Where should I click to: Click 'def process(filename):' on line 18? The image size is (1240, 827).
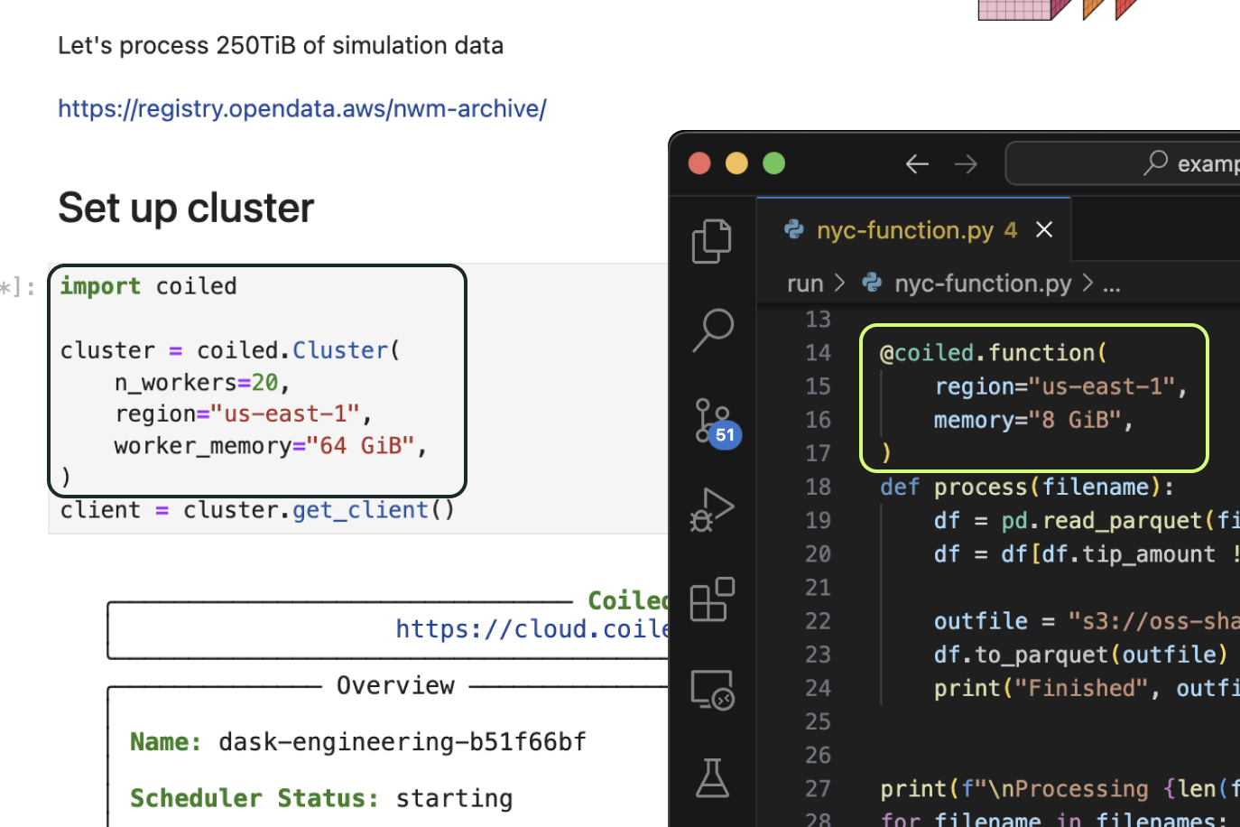pyautogui.click(x=1027, y=487)
